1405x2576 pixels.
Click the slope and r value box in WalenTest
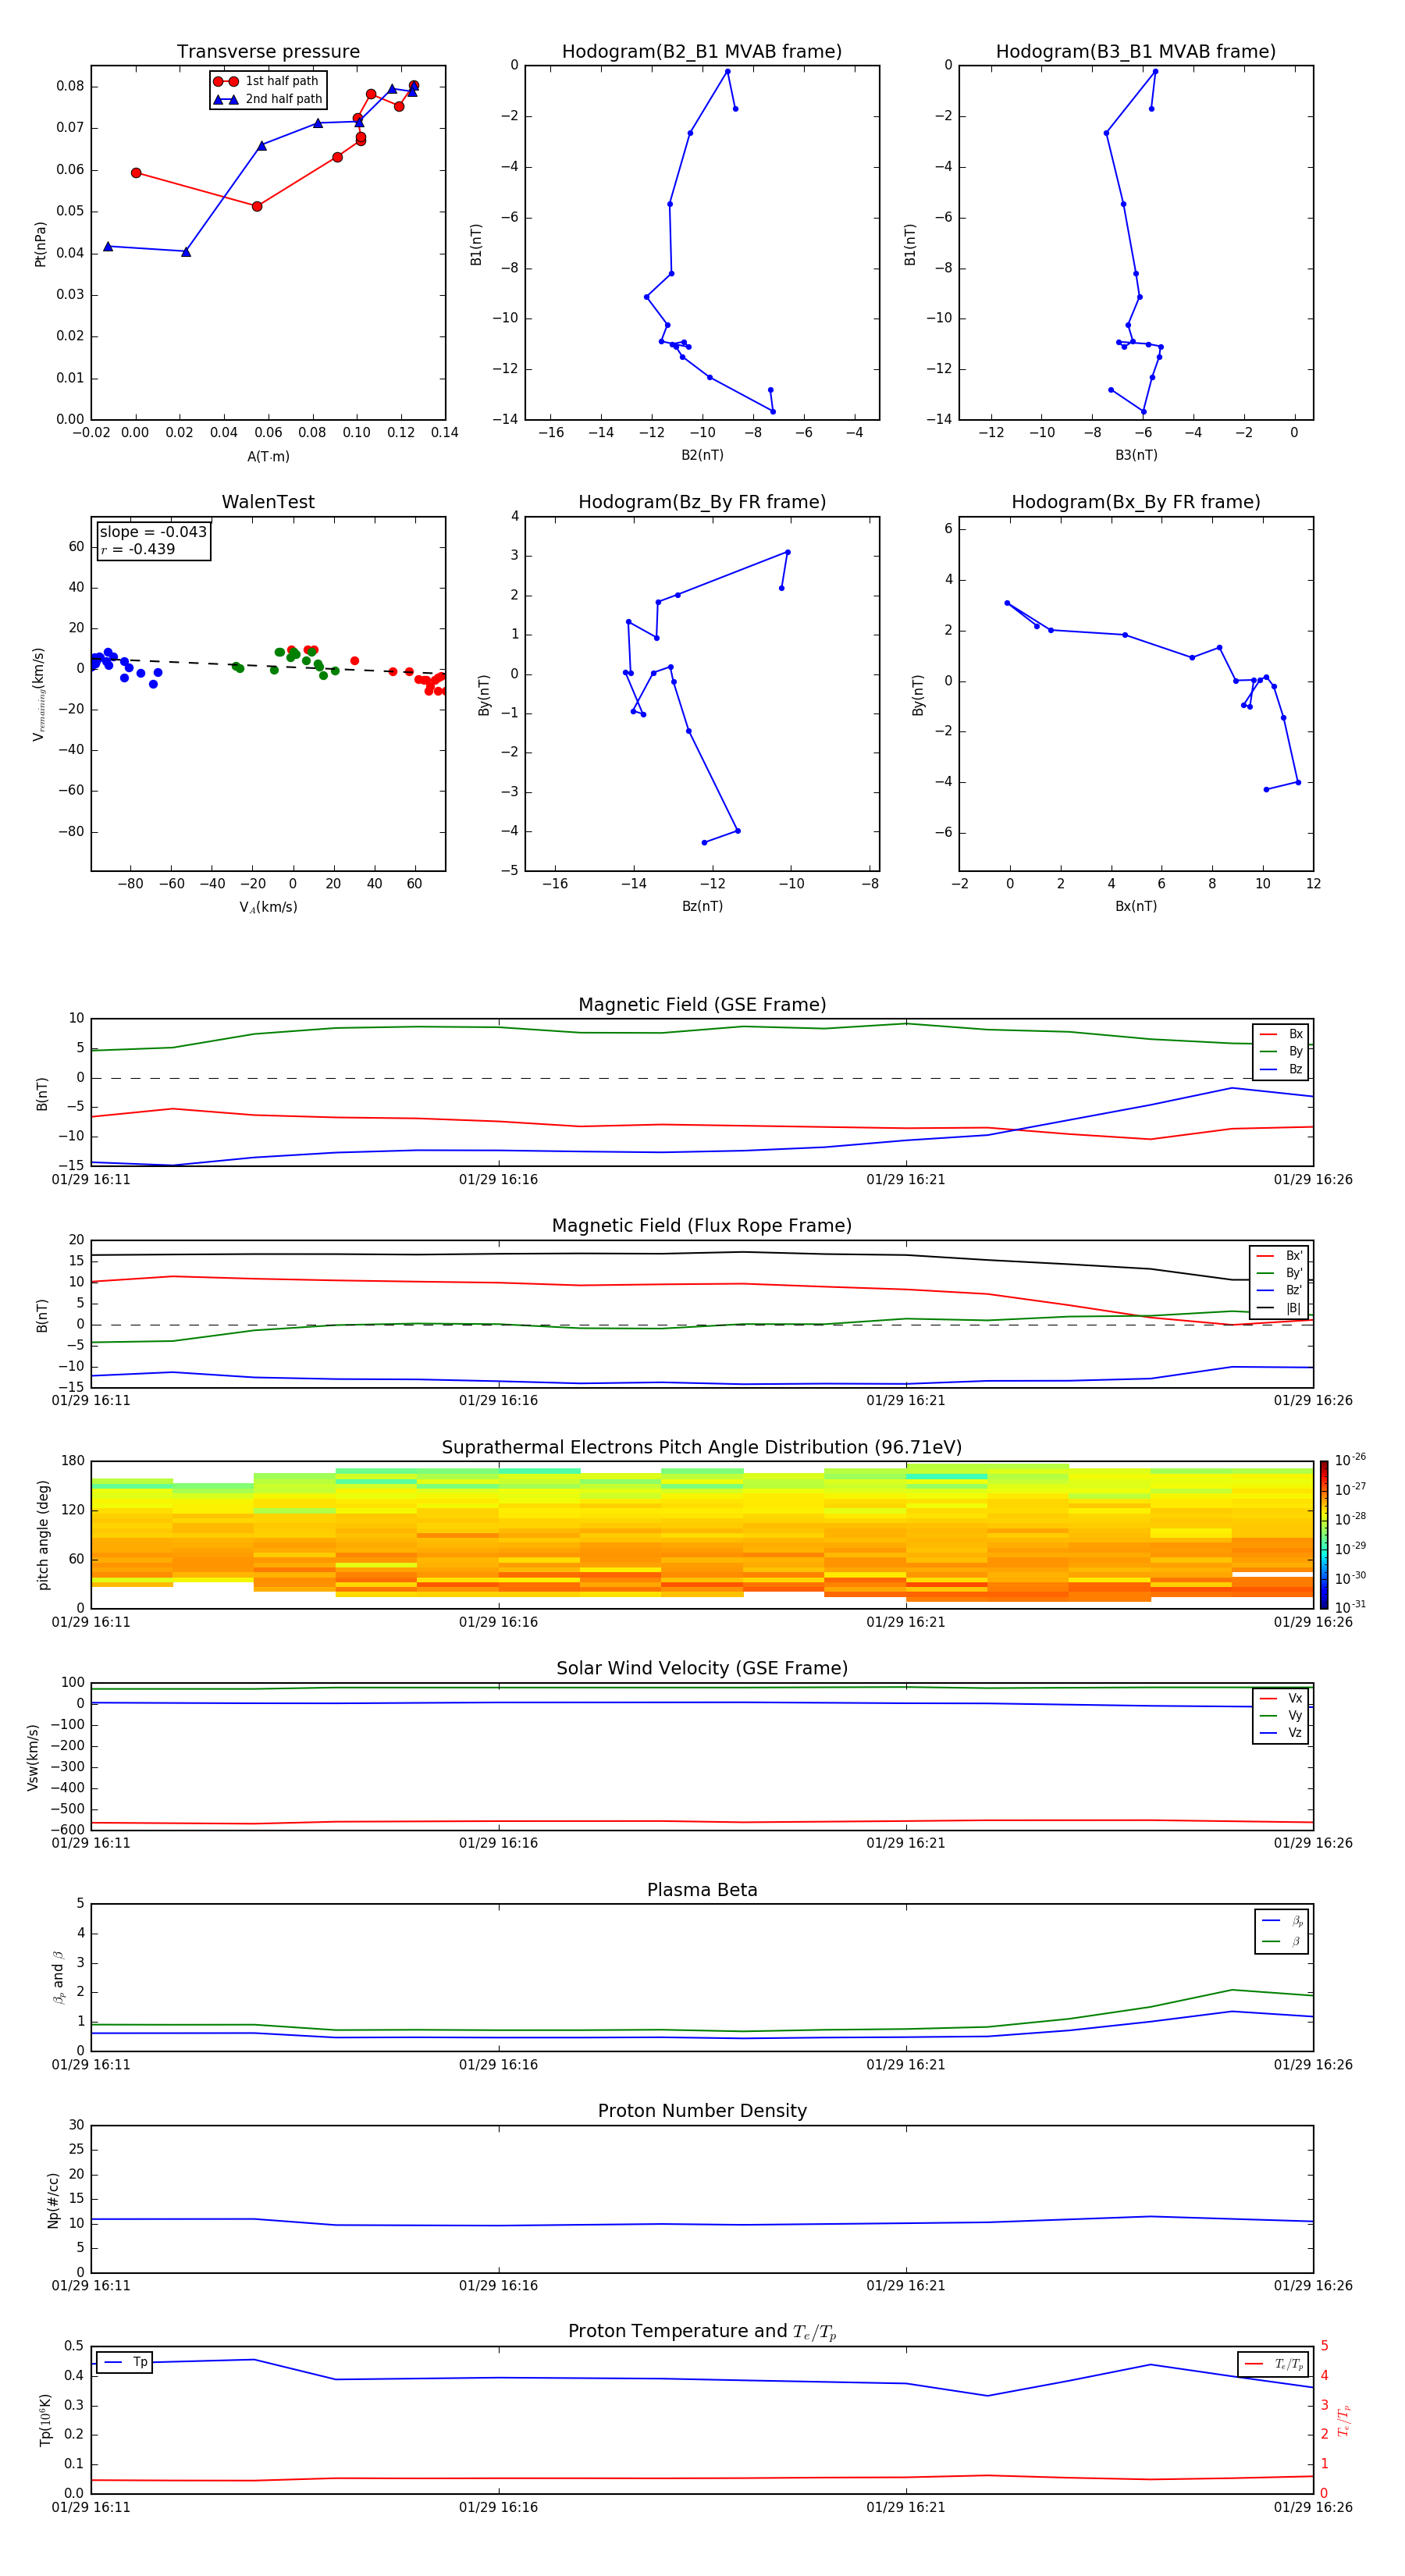[153, 541]
